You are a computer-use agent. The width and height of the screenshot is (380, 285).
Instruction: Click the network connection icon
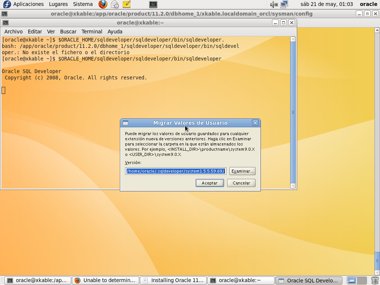(284, 4)
